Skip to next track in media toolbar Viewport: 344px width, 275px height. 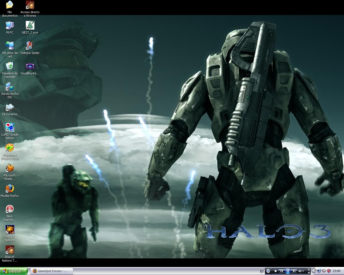(294, 271)
